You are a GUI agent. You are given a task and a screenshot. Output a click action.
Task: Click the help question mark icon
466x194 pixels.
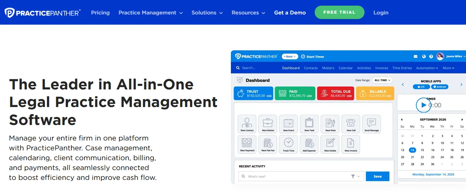click(x=431, y=56)
